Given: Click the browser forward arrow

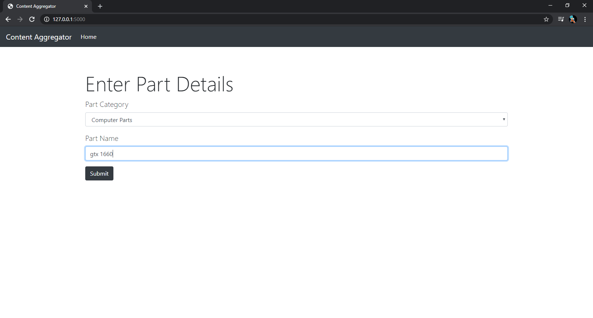Looking at the screenshot, I should [x=20, y=19].
